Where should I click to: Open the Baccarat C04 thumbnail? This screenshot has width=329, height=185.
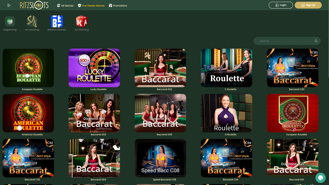coord(226,158)
